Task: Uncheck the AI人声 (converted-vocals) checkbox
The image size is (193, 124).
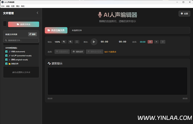Action: click(x=6, y=56)
